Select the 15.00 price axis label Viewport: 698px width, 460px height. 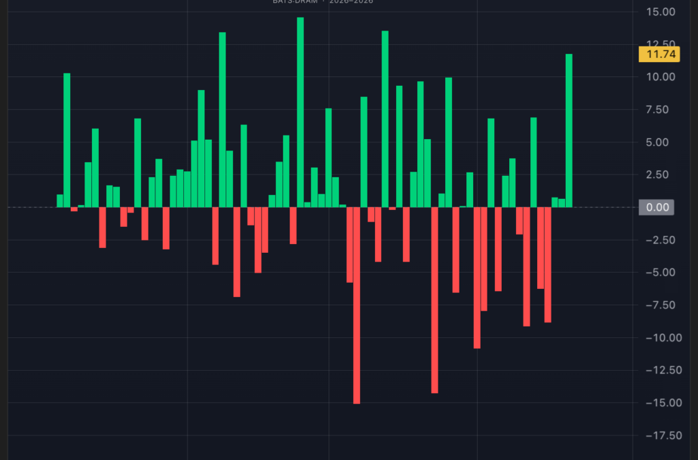pyautogui.click(x=661, y=12)
